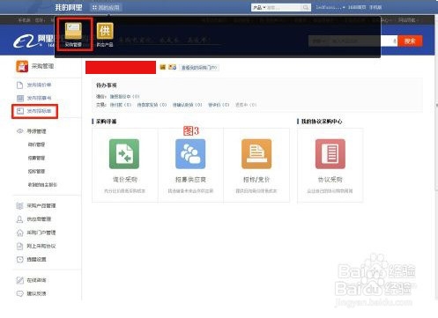Image resolution: width=438 pixels, height=318 pixels.
Task: Expand the account name dropdown
Action: (x=330, y=7)
